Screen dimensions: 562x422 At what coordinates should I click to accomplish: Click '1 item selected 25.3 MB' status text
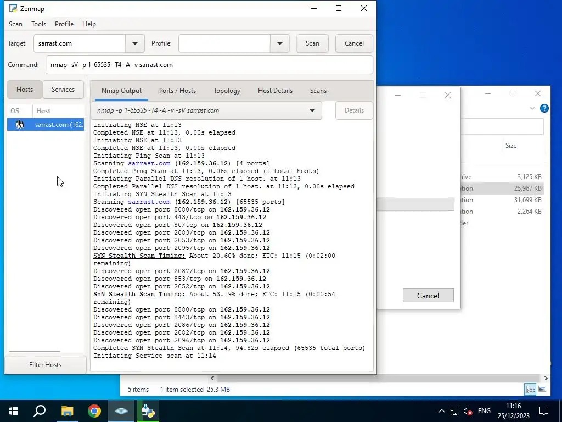click(195, 390)
